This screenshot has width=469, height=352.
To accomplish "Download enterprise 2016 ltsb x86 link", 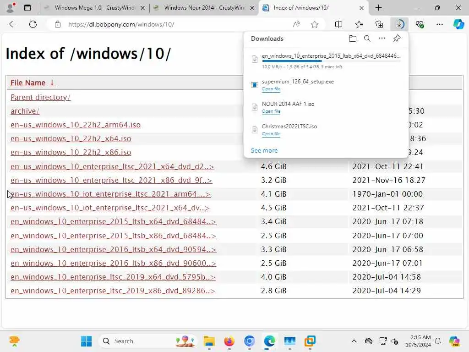I will tap(114, 263).
